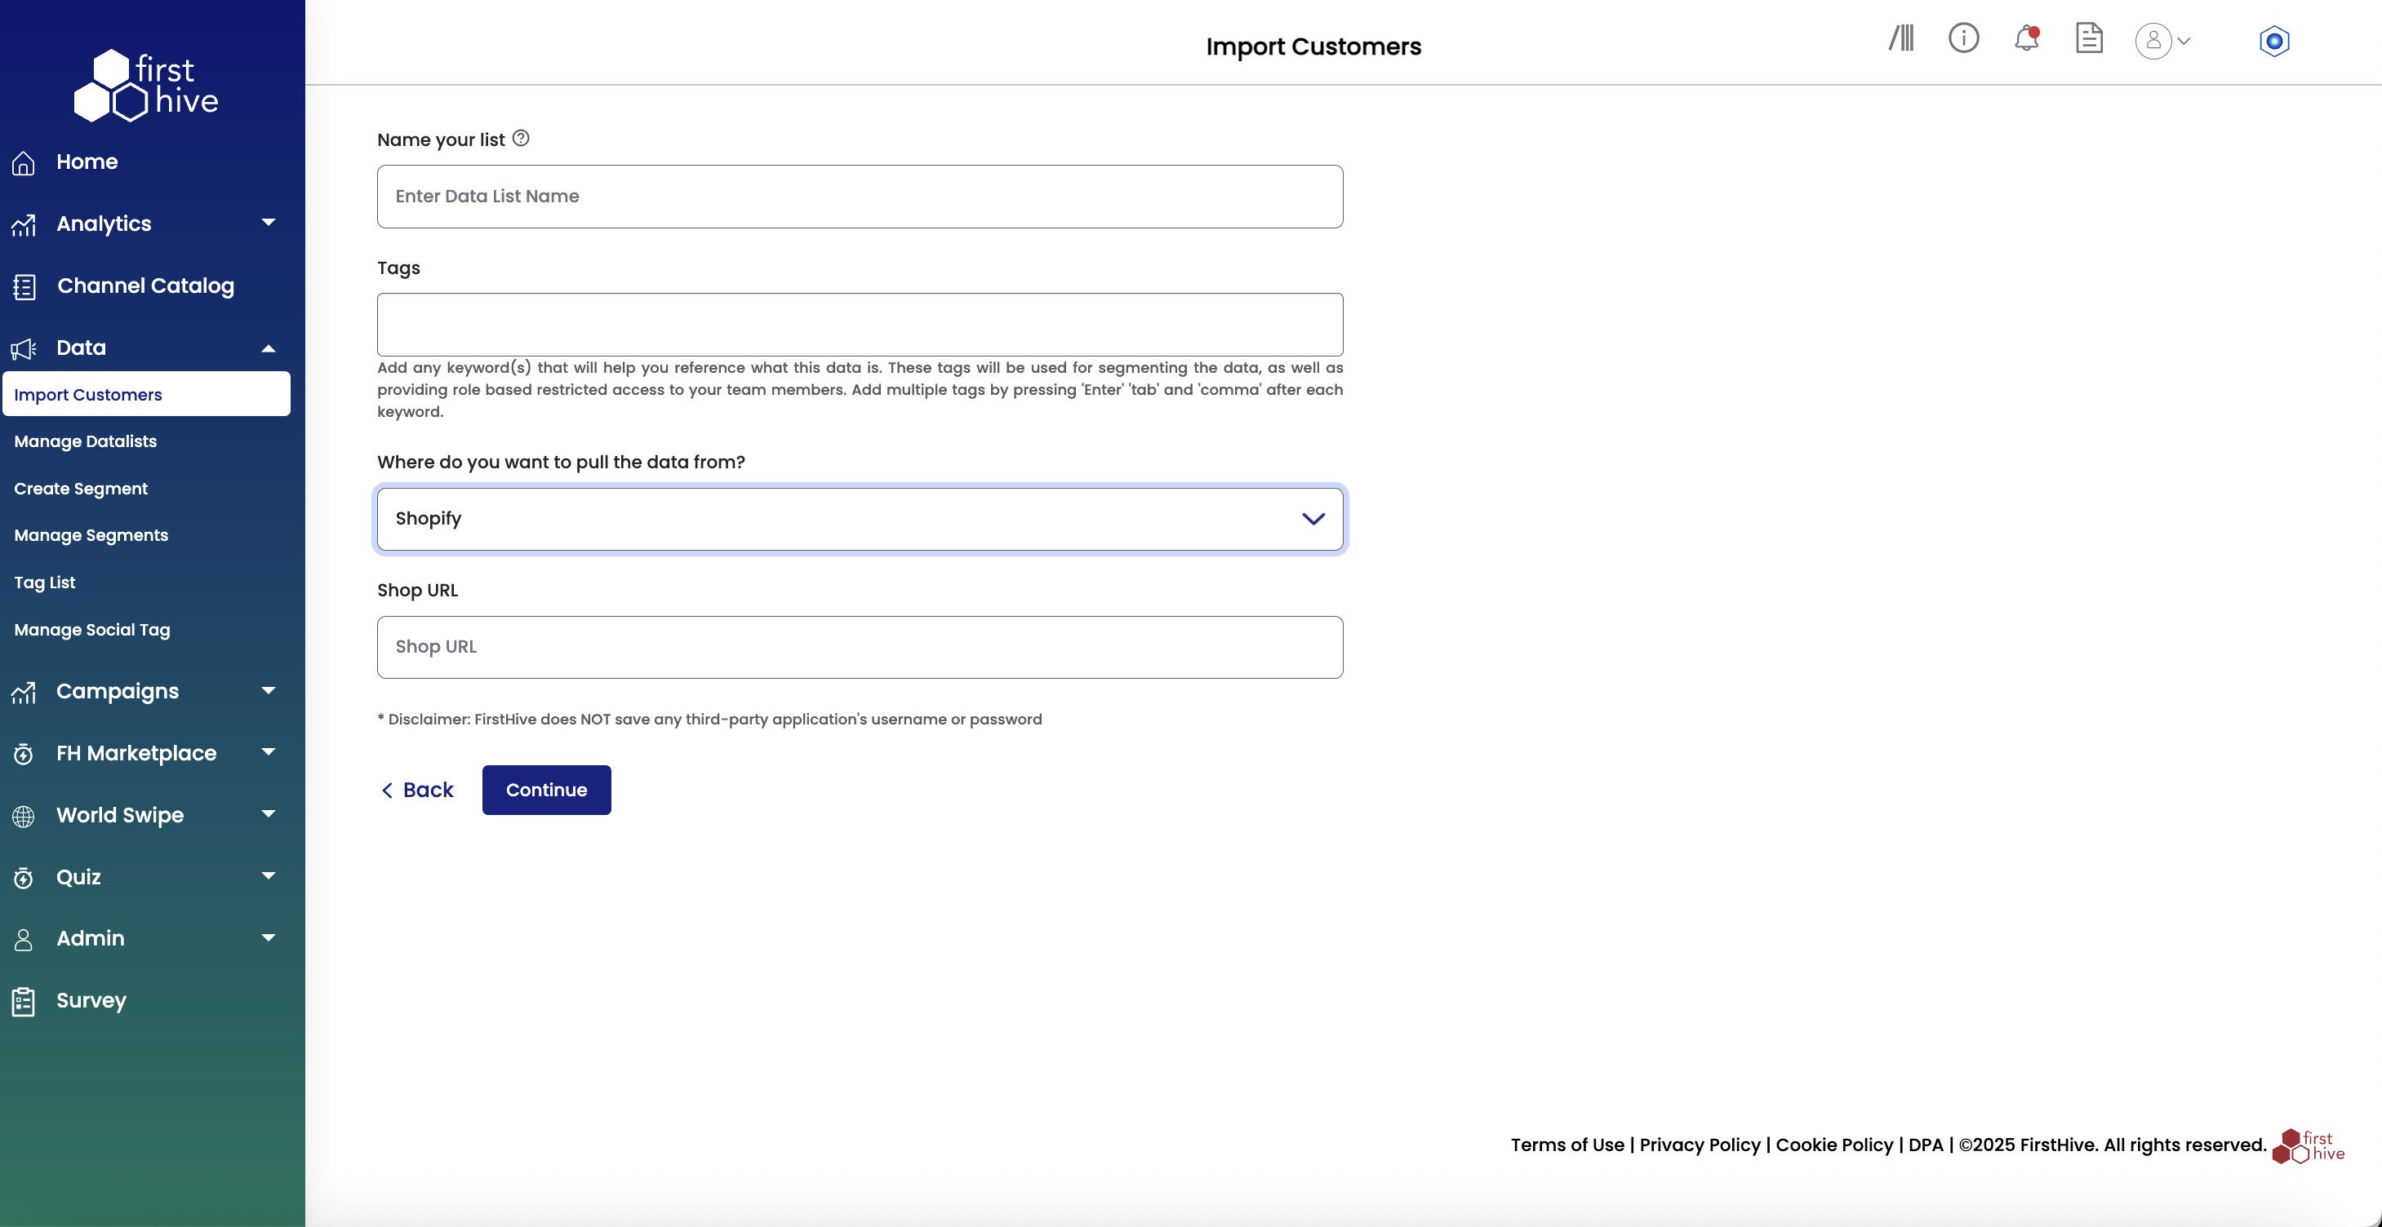This screenshot has height=1227, width=2382.
Task: Click the World Swipe globe icon
Action: [24, 816]
